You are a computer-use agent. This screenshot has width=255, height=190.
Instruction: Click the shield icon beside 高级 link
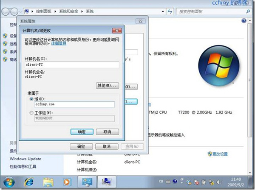point(5,59)
